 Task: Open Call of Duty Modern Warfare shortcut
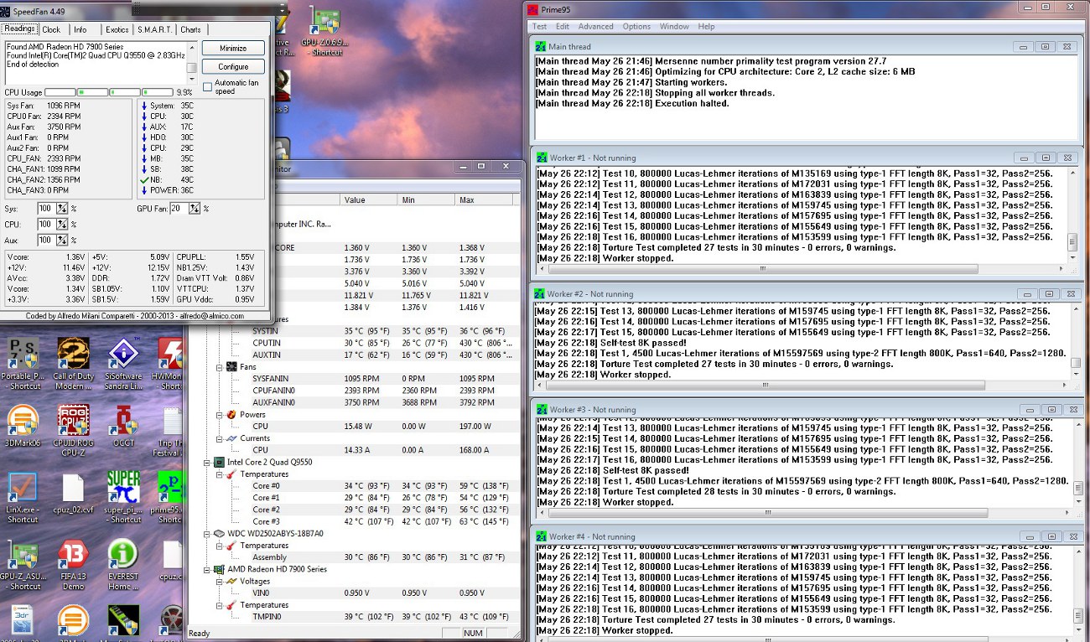[x=73, y=354]
